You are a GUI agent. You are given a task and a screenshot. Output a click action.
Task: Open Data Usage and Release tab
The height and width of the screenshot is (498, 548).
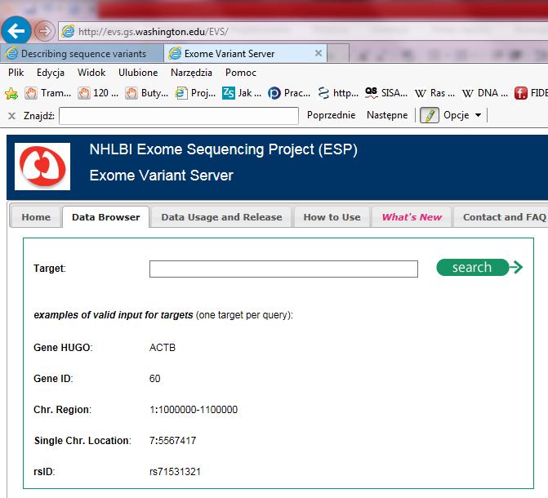[x=221, y=217]
